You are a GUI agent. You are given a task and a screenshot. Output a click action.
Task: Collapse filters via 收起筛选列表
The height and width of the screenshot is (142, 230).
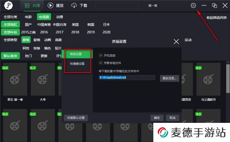coord(217,18)
